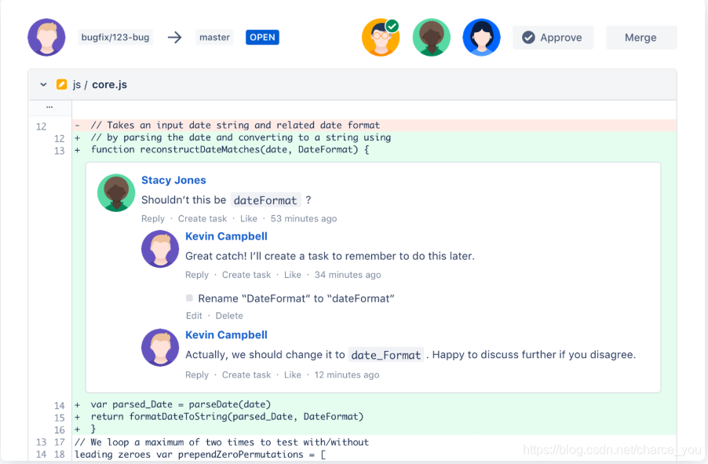
Task: Collapse the js/core.js file diff
Action: point(43,85)
